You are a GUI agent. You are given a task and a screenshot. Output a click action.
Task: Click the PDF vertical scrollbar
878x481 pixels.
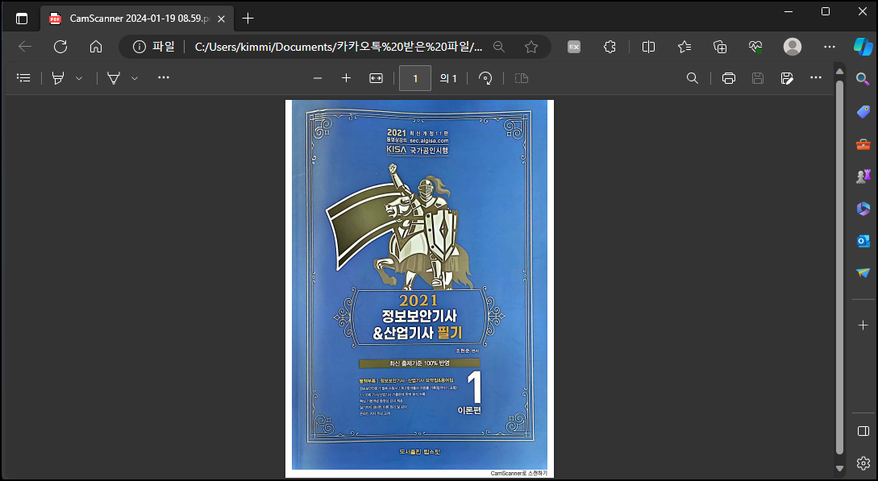pyautogui.click(x=839, y=267)
